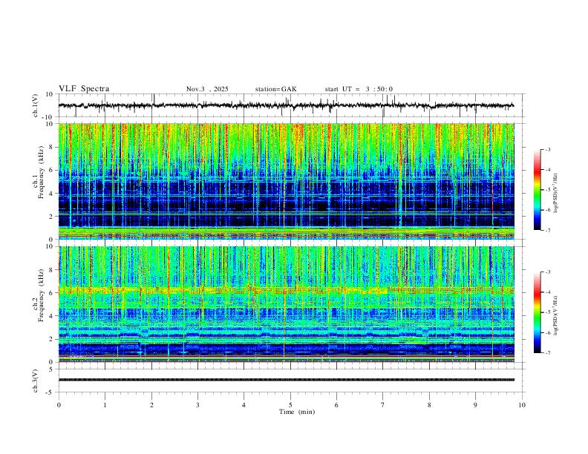
Task: Click the ch.2 spectrogram plot
Action: click(286, 304)
